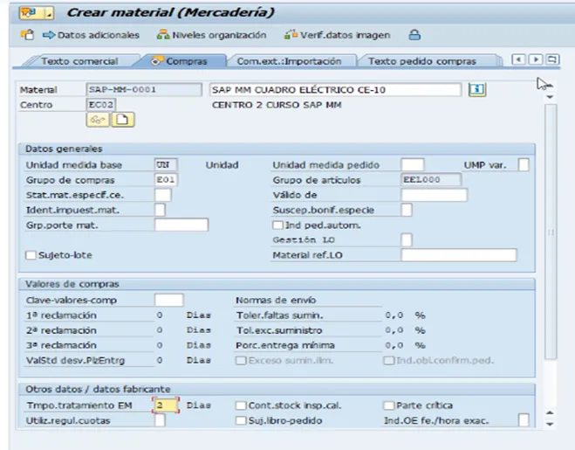Click the Centro EC02 field
The image size is (575, 450).
101,105
